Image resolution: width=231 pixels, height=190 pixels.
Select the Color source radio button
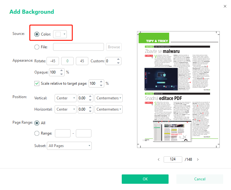click(x=37, y=34)
